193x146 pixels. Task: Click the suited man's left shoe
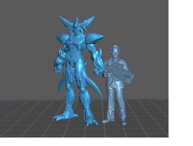coord(107,120)
